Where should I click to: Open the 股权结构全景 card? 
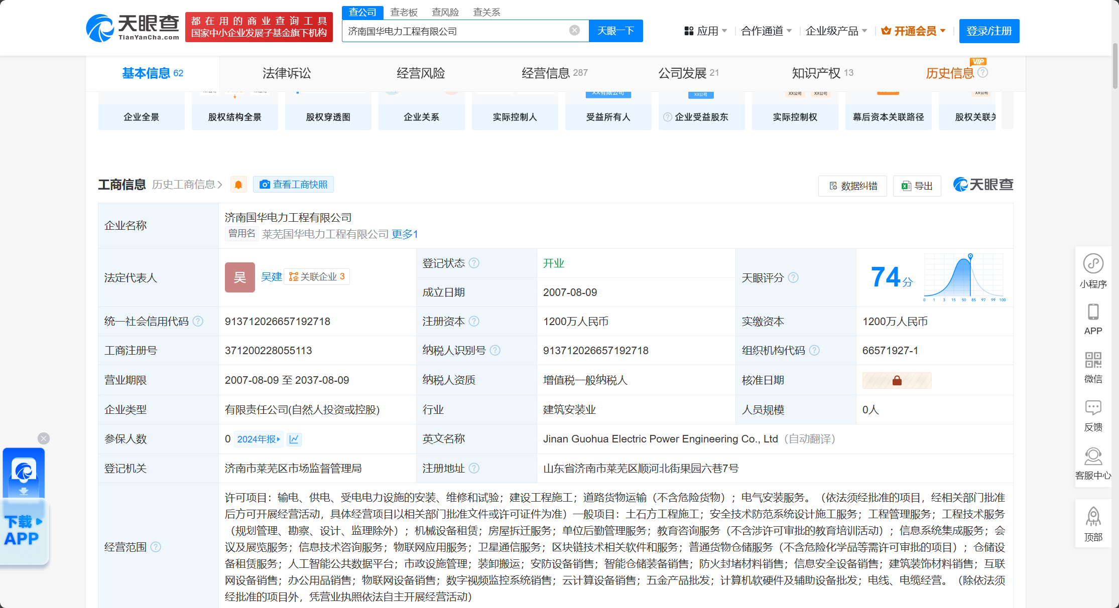click(235, 111)
